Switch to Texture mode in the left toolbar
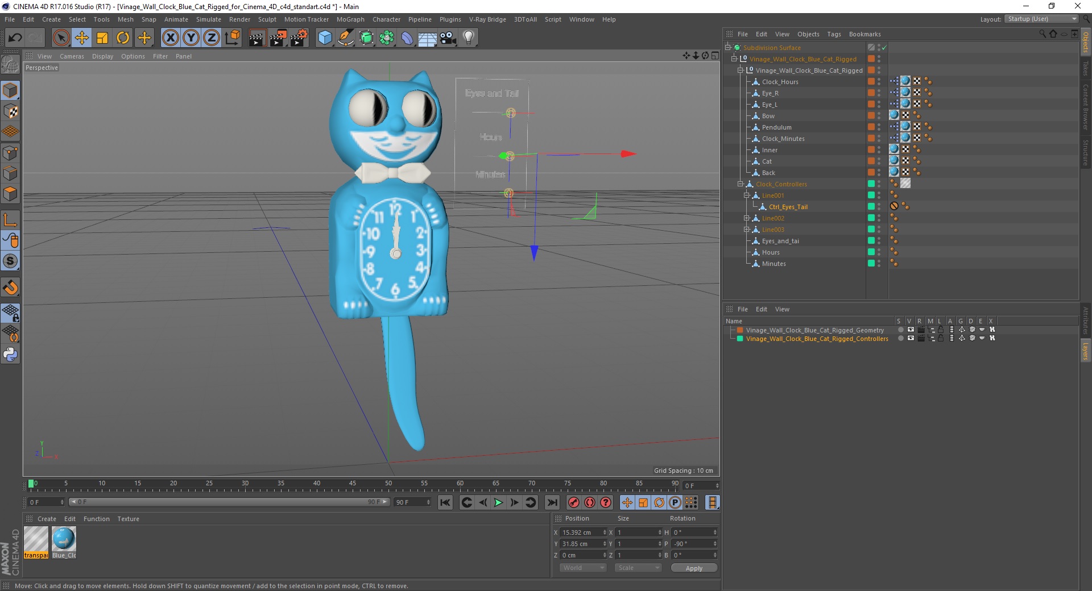 point(10,111)
